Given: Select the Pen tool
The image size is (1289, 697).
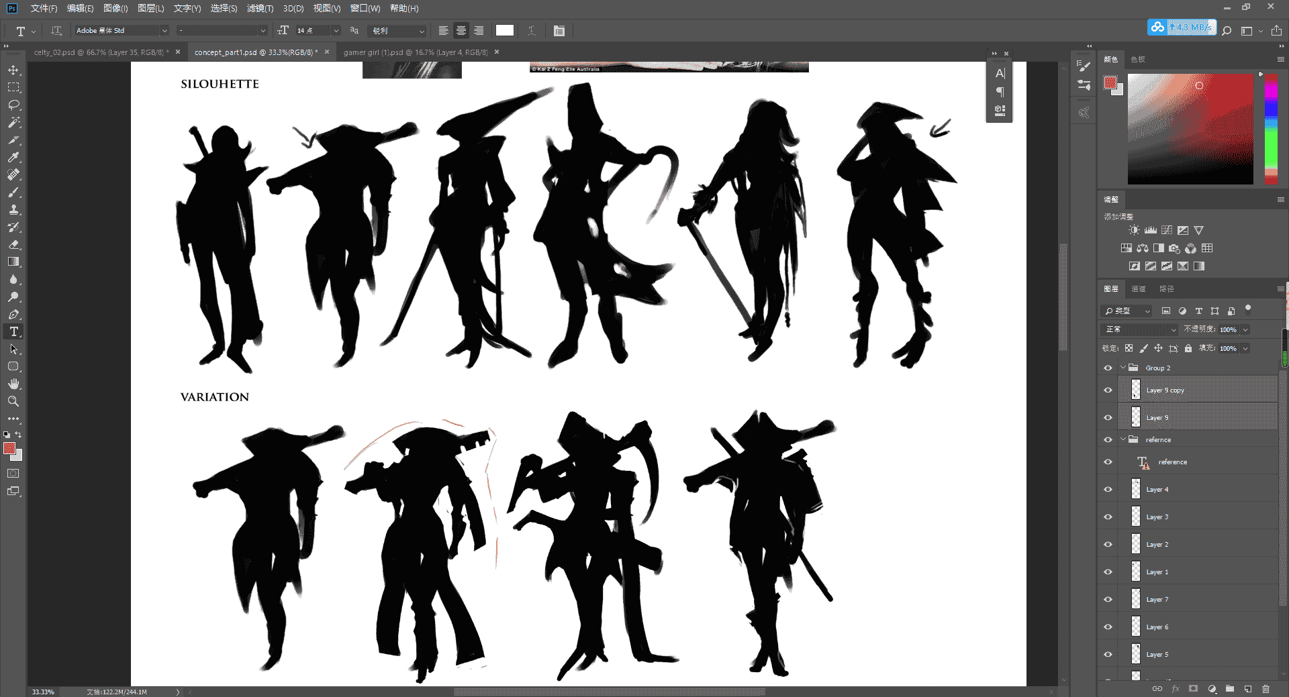Looking at the screenshot, I should point(13,314).
